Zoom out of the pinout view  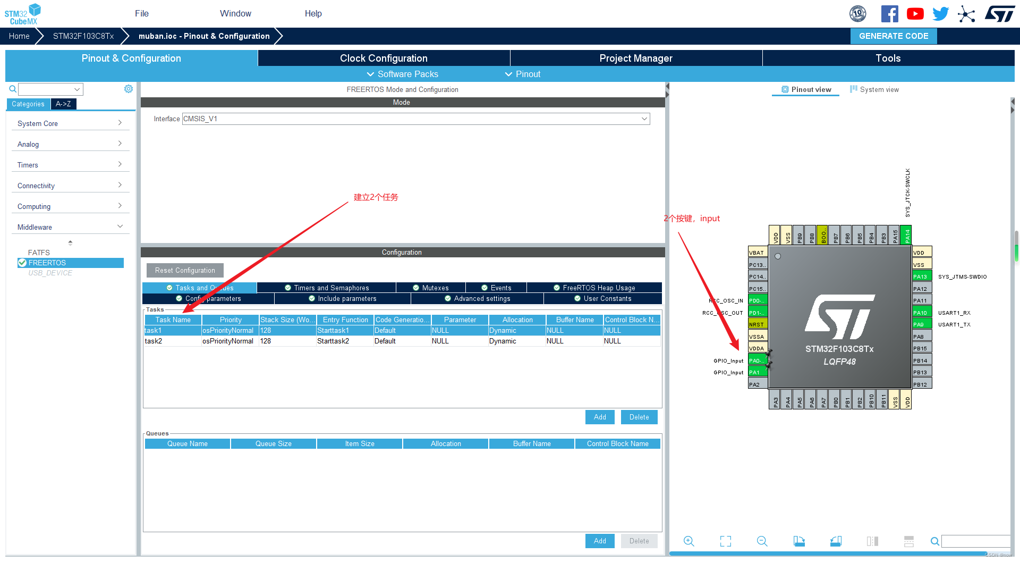pyautogui.click(x=762, y=541)
